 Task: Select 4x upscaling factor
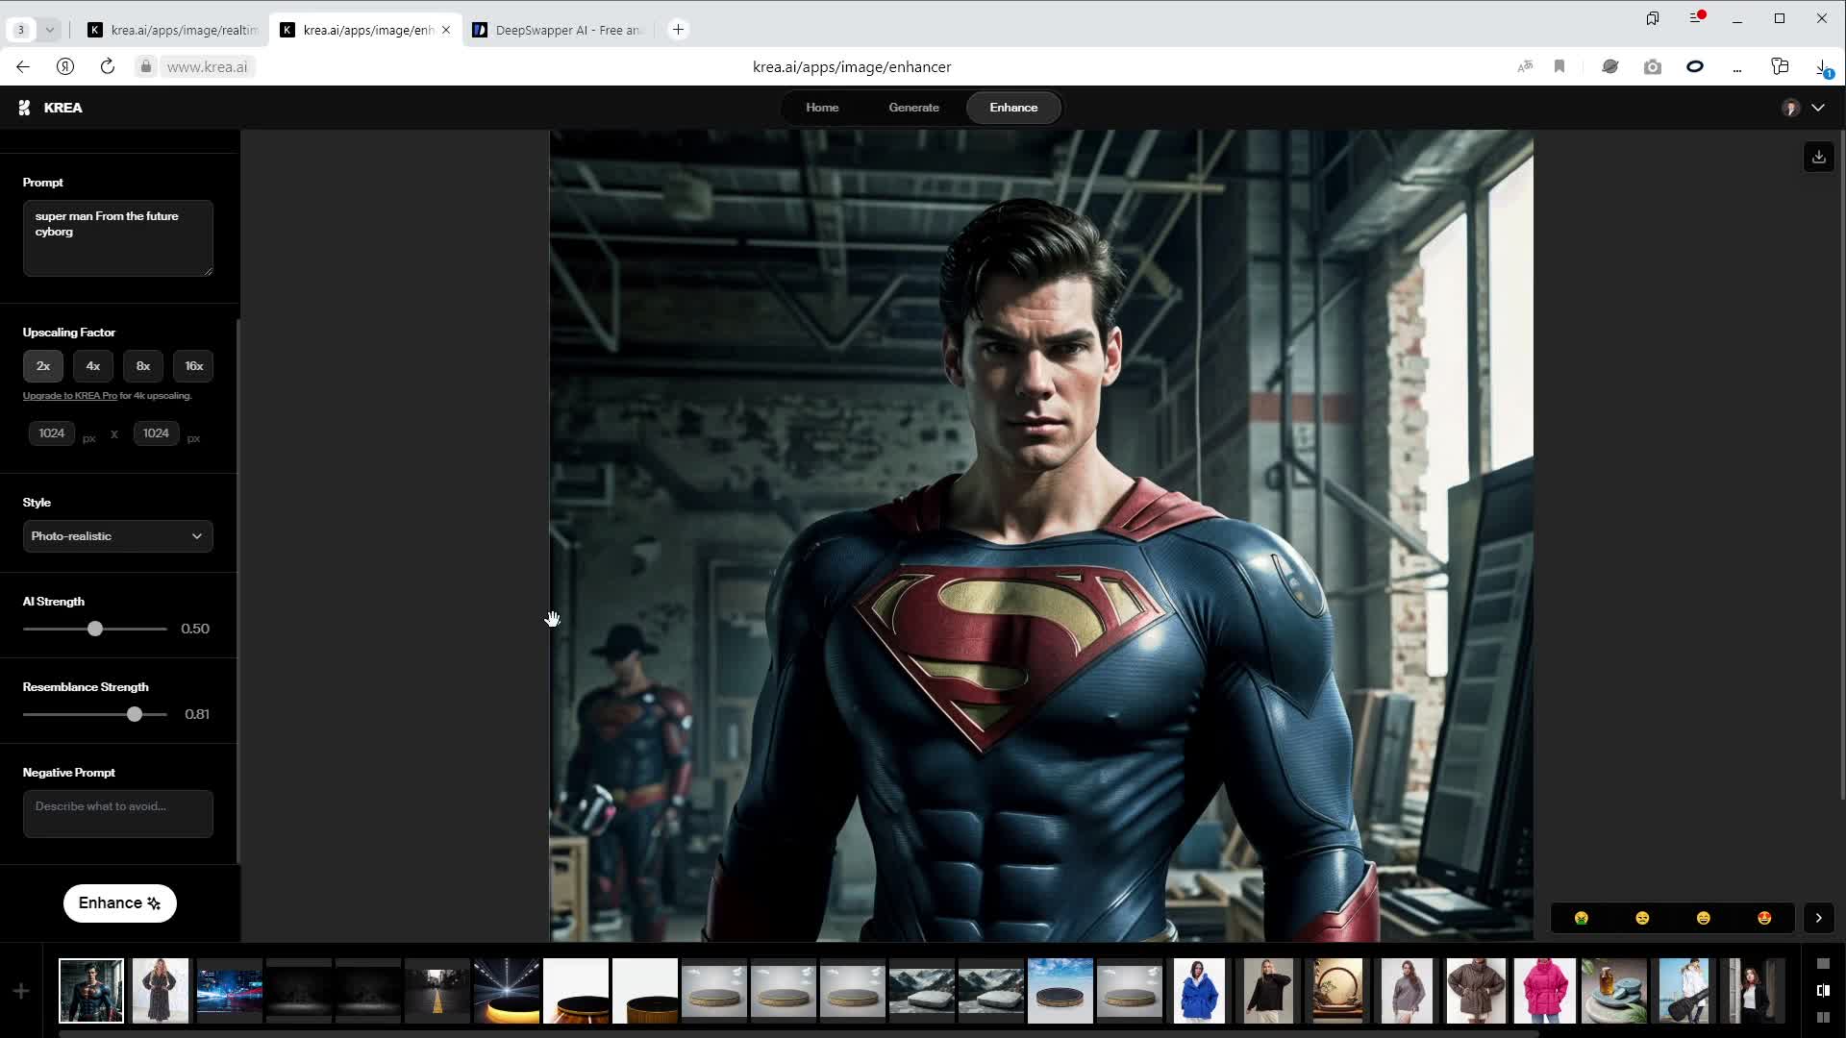pyautogui.click(x=93, y=366)
